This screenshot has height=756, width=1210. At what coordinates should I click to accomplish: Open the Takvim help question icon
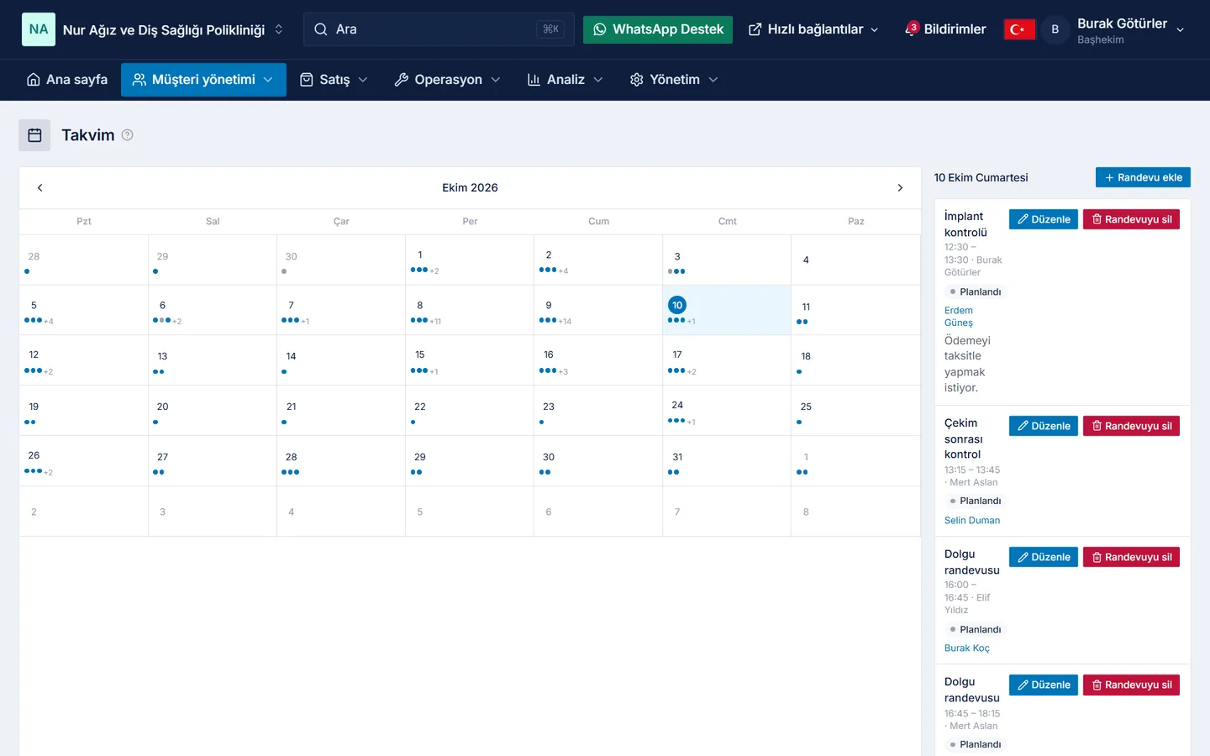[x=127, y=134]
